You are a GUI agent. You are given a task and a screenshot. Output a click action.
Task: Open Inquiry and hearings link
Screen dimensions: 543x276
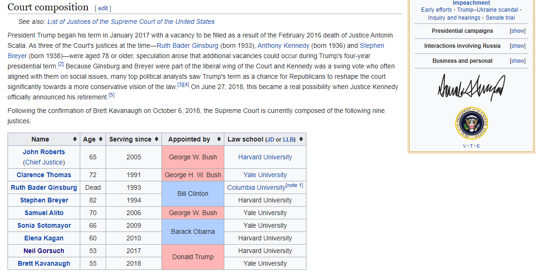coord(454,18)
